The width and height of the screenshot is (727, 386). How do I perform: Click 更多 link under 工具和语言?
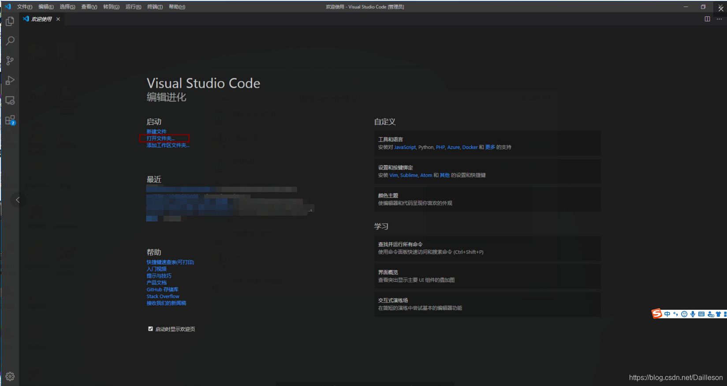(x=490, y=147)
